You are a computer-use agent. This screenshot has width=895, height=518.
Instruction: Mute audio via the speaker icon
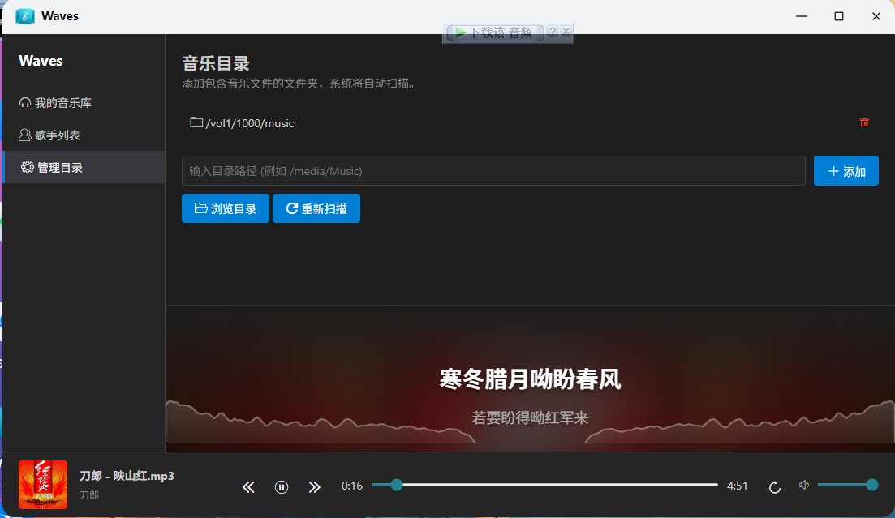tap(803, 485)
